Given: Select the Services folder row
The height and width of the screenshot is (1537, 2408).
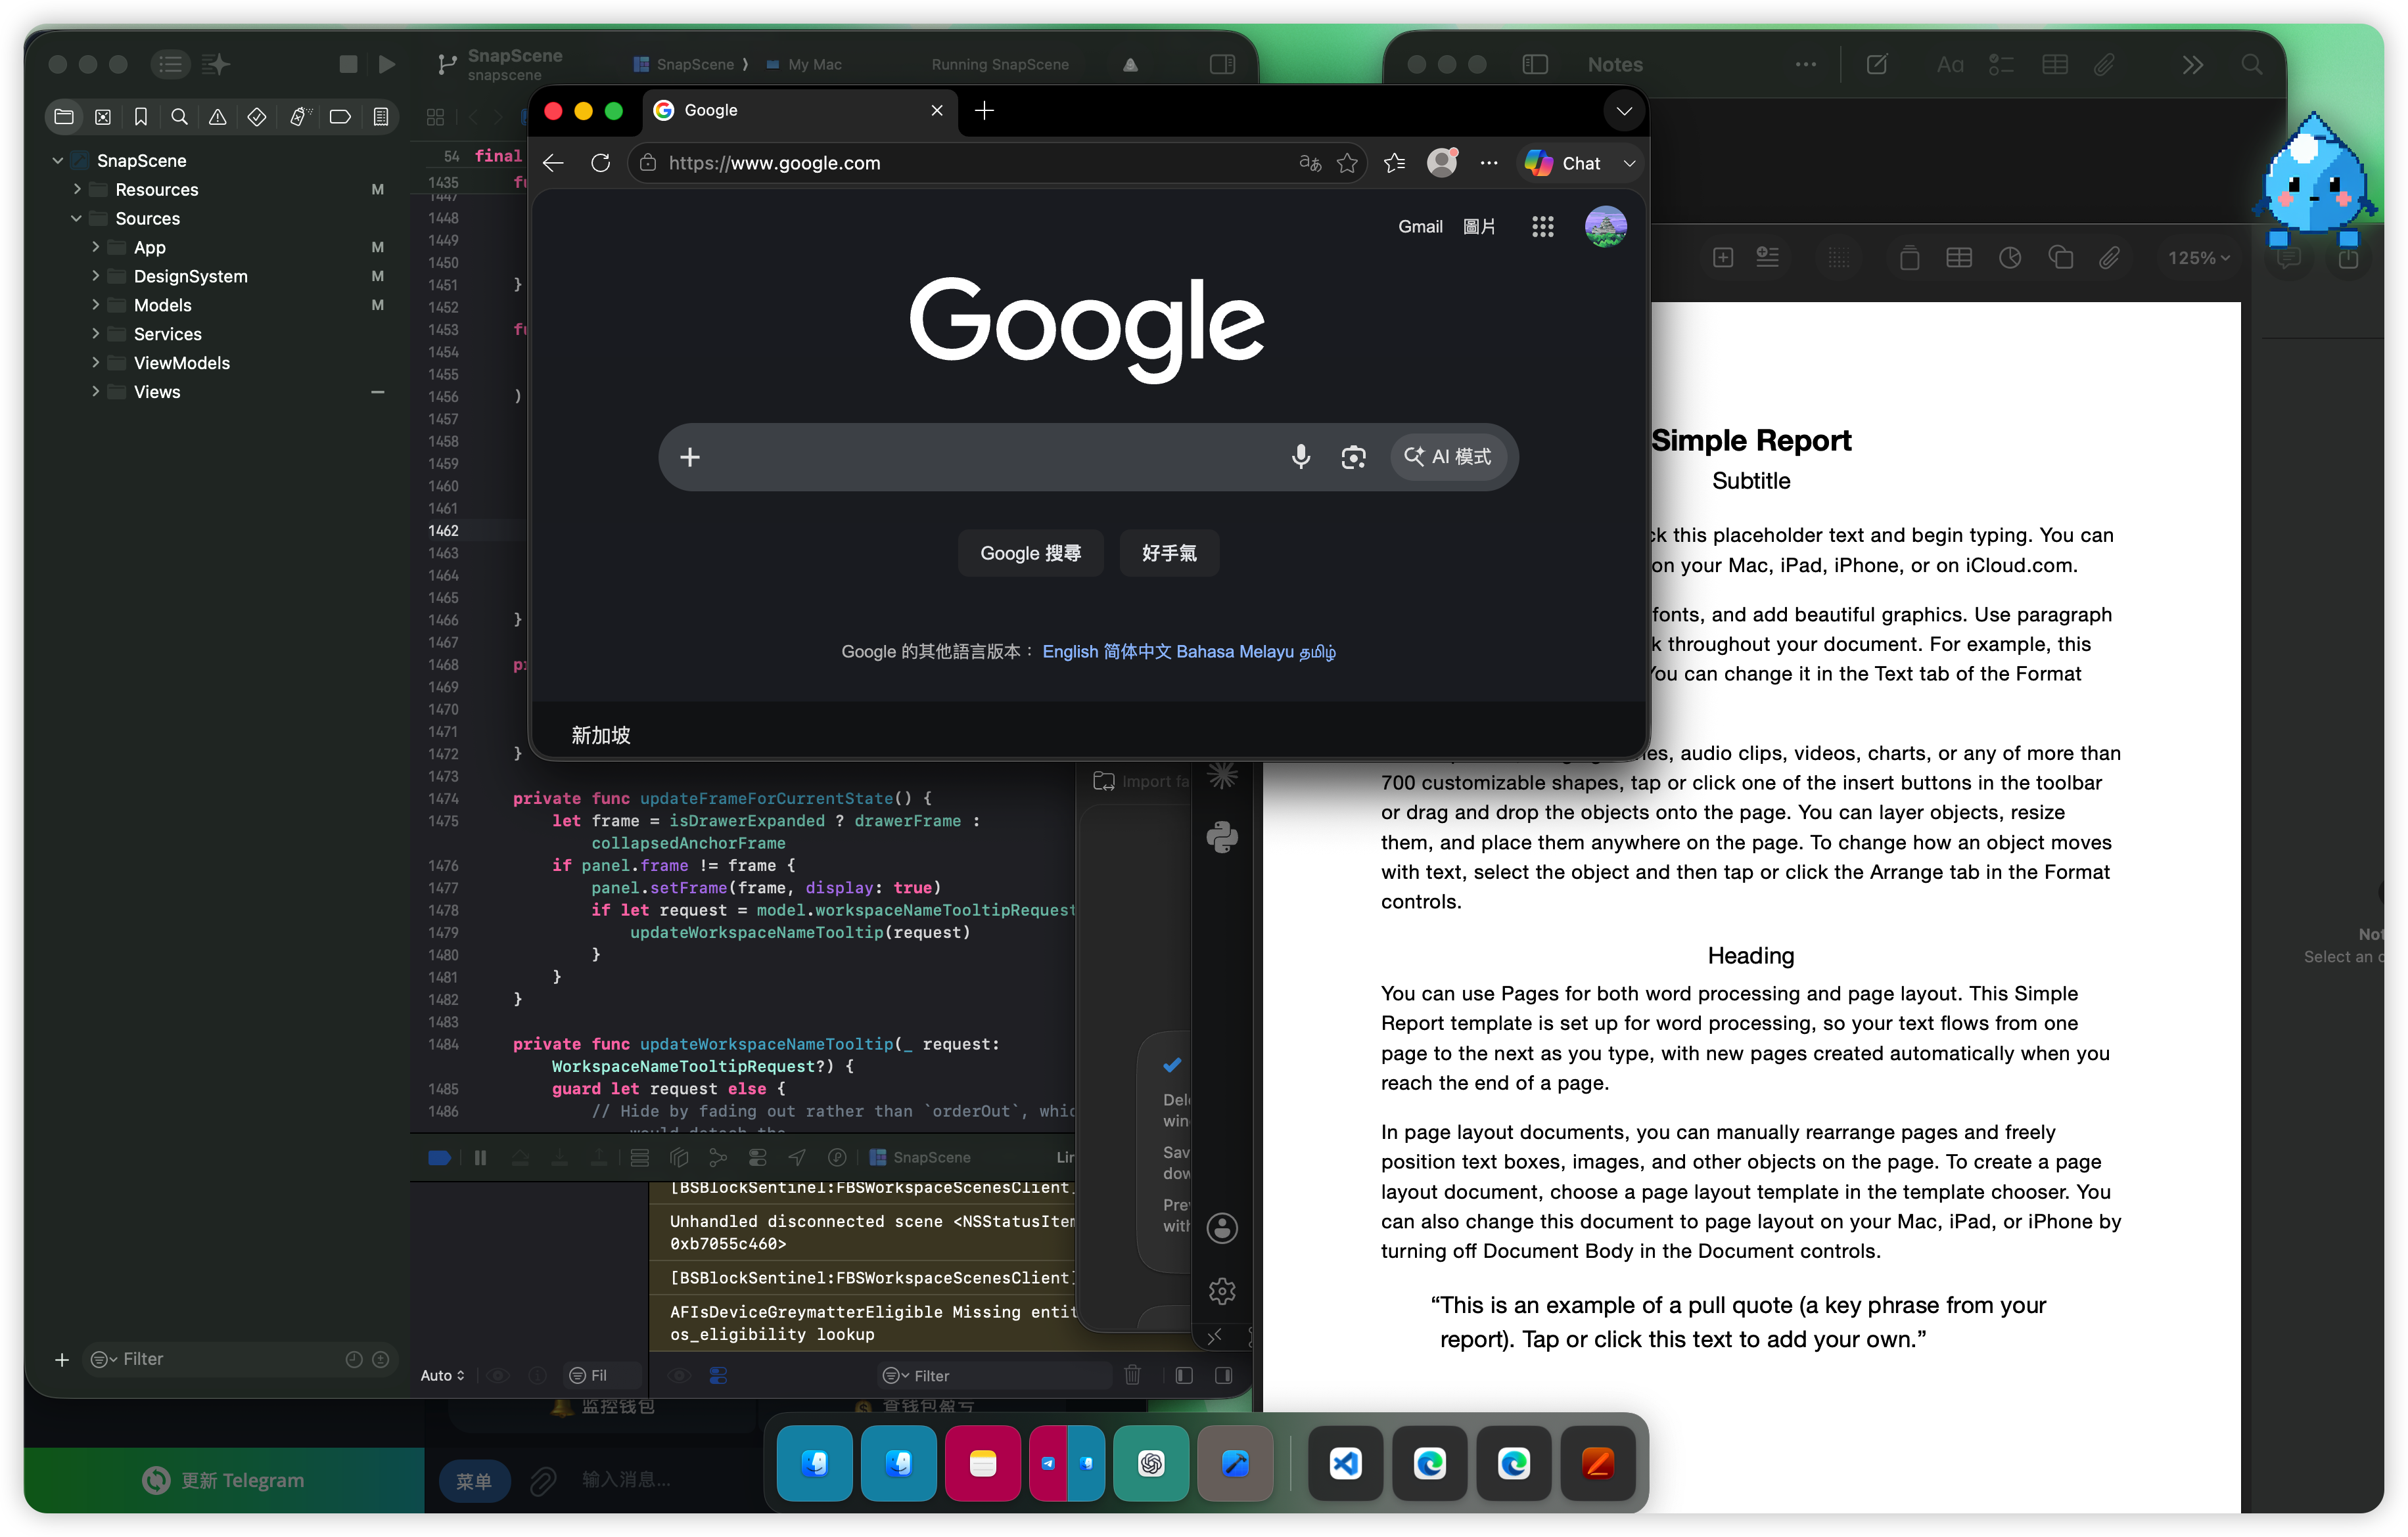Looking at the screenshot, I should point(218,334).
